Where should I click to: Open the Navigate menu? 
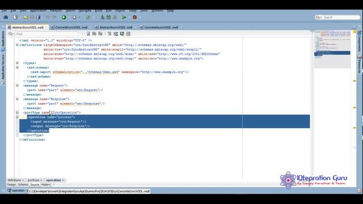click(x=85, y=11)
